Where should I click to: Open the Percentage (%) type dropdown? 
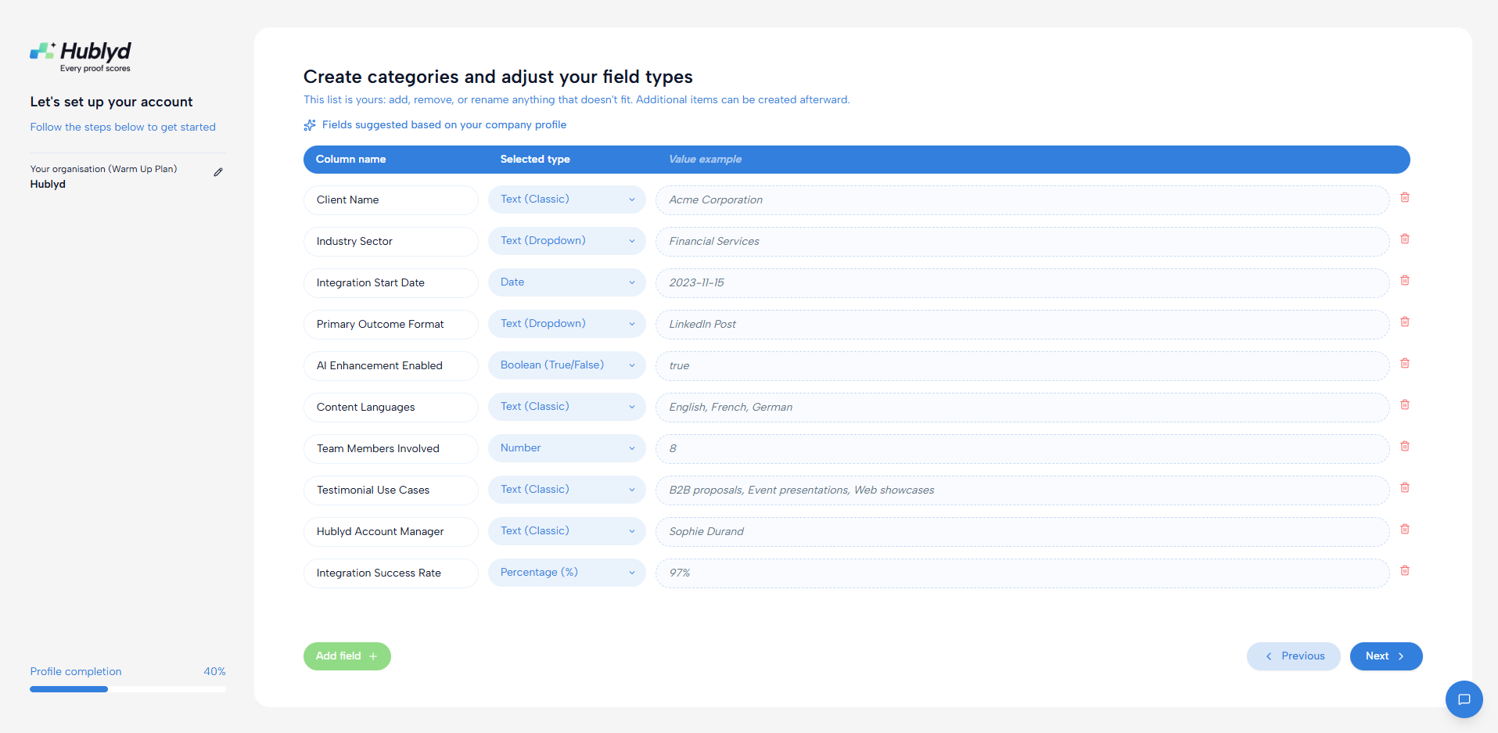(x=567, y=573)
